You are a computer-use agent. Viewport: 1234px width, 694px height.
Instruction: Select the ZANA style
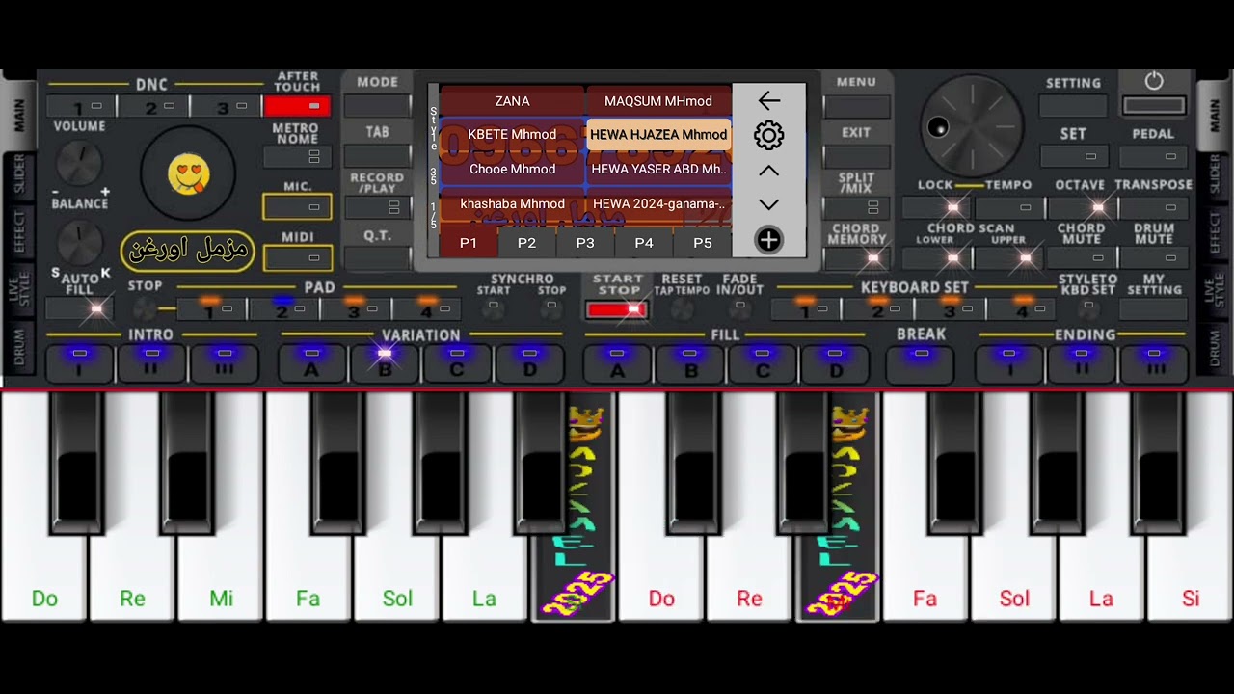[512, 101]
